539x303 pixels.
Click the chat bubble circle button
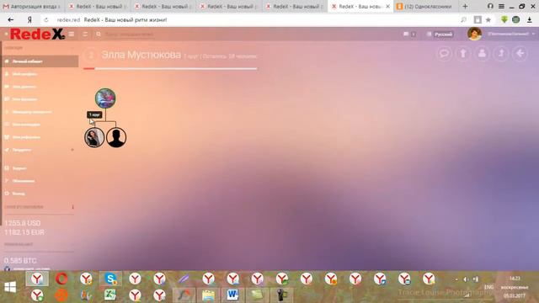pos(444,54)
